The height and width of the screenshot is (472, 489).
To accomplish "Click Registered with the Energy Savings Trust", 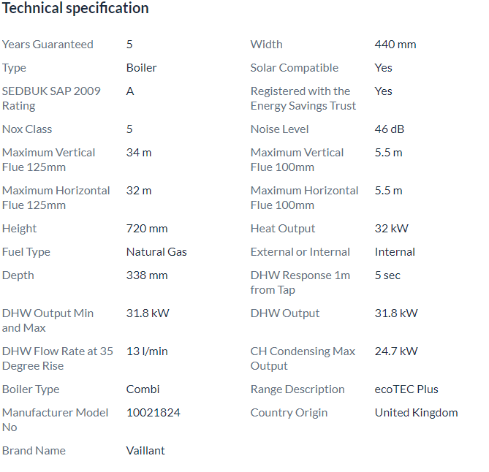I will point(303,98).
